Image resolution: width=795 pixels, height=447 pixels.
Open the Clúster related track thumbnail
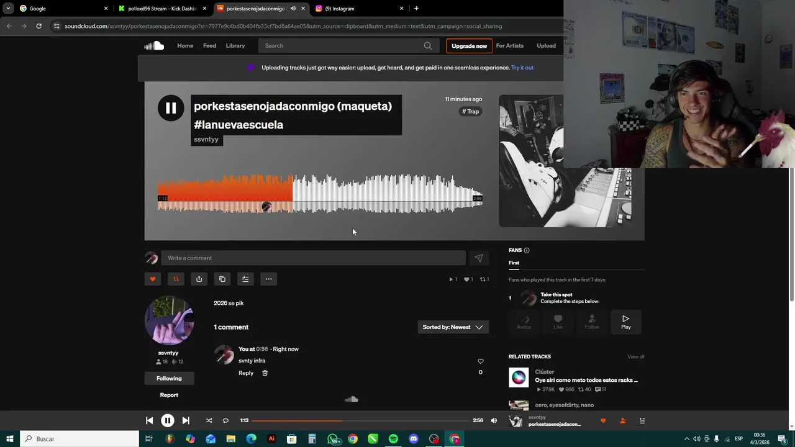coord(519,377)
